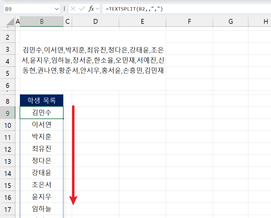Click cell containing 정다은
This screenshot has height=218, width=271.
[x=42, y=161]
